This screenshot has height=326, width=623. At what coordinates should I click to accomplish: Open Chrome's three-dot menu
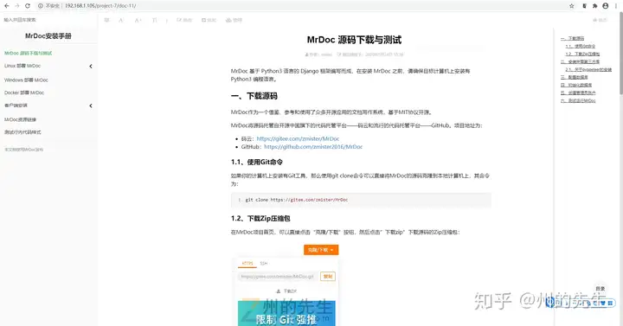[616, 6]
